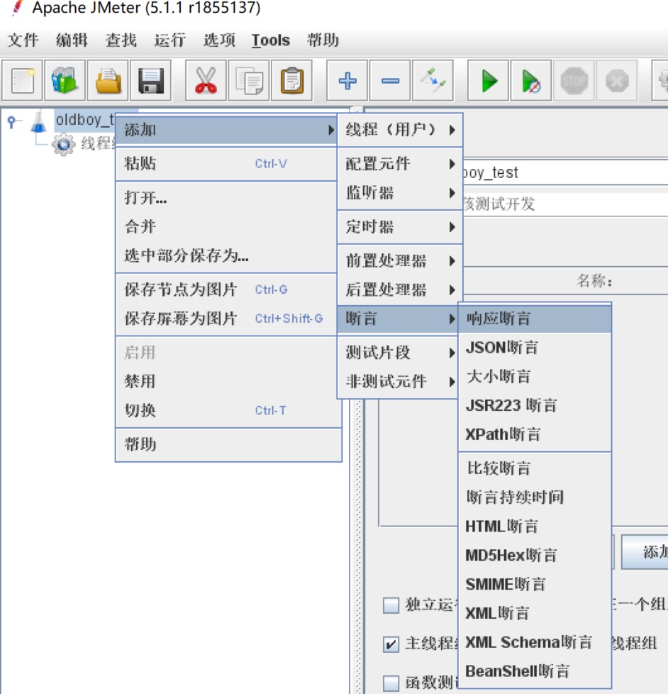Click the New test plan icon
The height and width of the screenshot is (694, 668).
tap(23, 81)
